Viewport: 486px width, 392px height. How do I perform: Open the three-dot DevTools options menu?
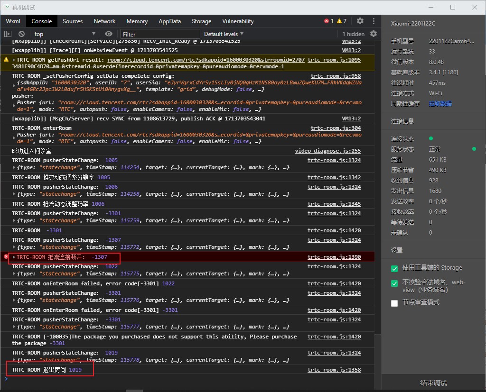click(x=374, y=21)
